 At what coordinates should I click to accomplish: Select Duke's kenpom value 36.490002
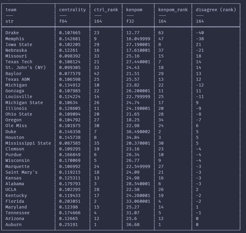click(138, 132)
